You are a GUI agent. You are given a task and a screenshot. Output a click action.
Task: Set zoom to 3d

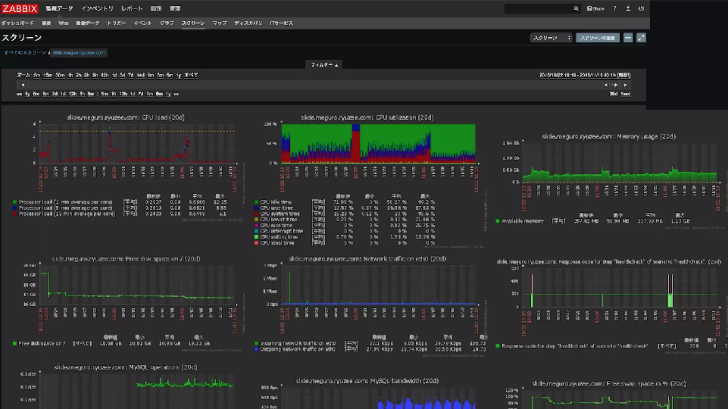click(x=122, y=75)
